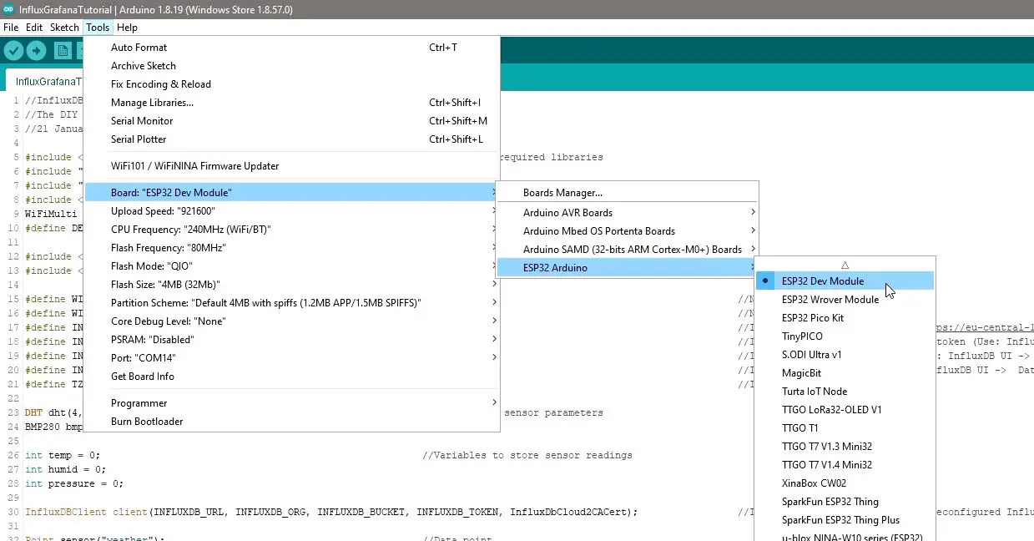This screenshot has width=1034, height=541.
Task: Click the New sketch toolbar icon
Action: tap(63, 51)
